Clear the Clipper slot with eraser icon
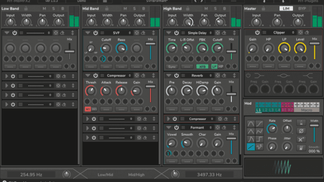This screenshot has width=324, height=182. pyautogui.click(x=307, y=32)
